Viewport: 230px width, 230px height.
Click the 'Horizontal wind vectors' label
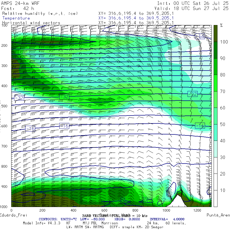click(x=31, y=23)
